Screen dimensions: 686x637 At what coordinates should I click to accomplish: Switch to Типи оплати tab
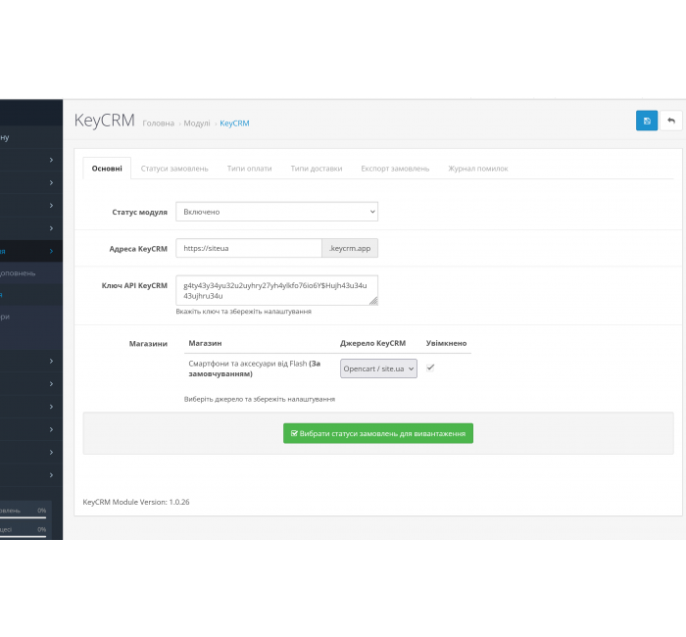pos(249,169)
